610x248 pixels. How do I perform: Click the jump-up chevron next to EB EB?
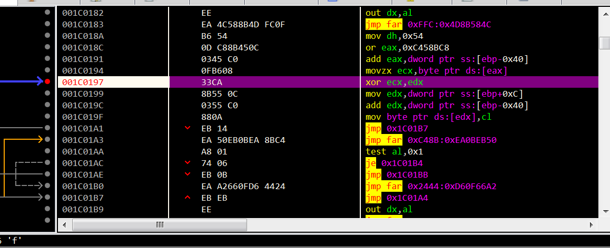[x=188, y=198]
